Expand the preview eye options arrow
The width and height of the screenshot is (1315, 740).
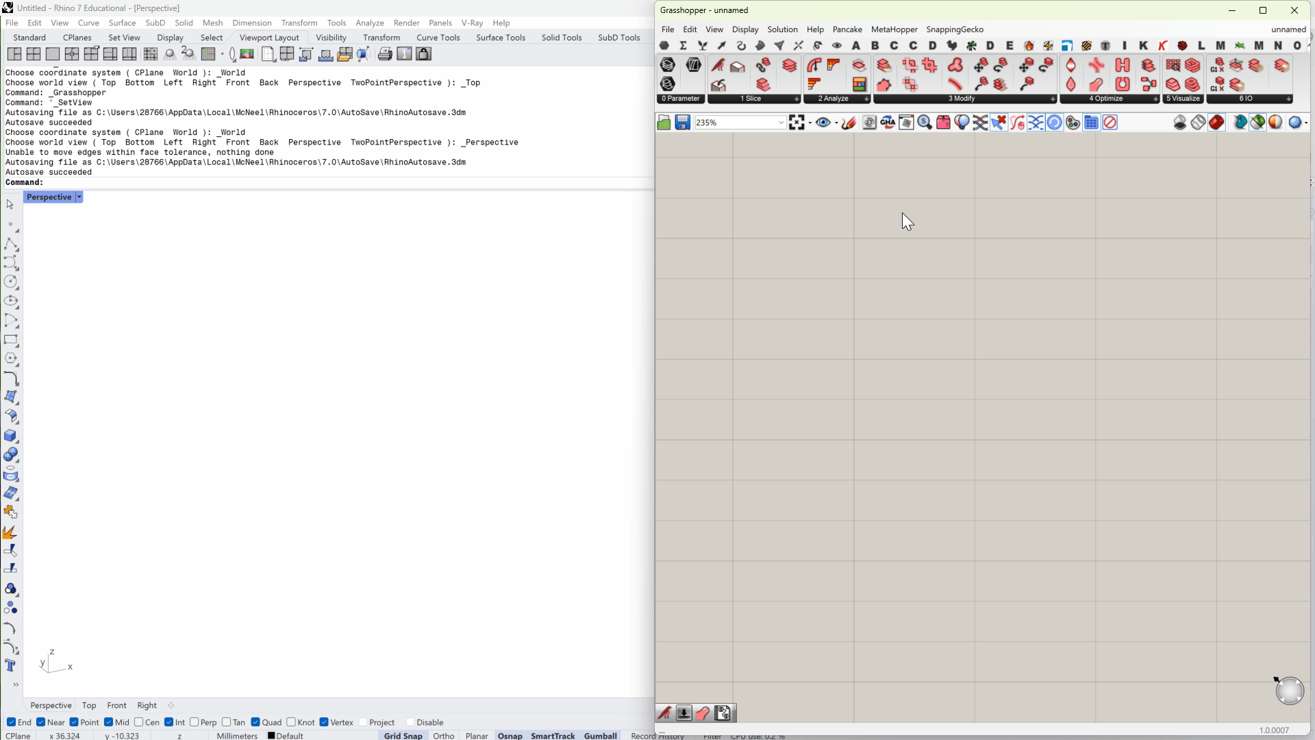[x=836, y=123]
